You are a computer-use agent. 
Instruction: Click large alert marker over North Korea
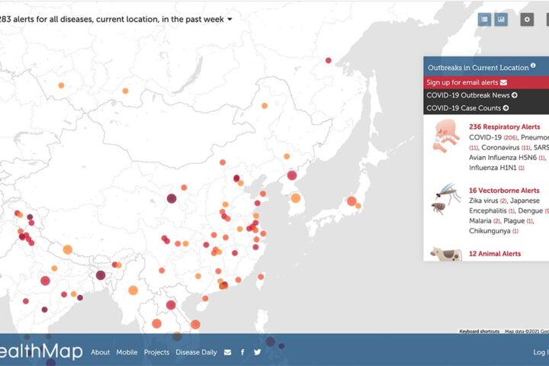pos(292,175)
